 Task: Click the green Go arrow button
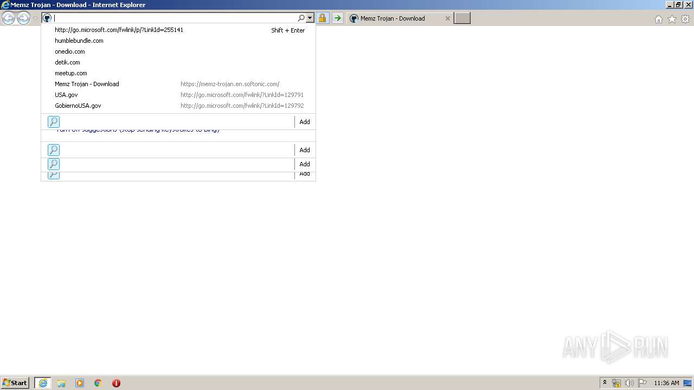[x=338, y=18]
